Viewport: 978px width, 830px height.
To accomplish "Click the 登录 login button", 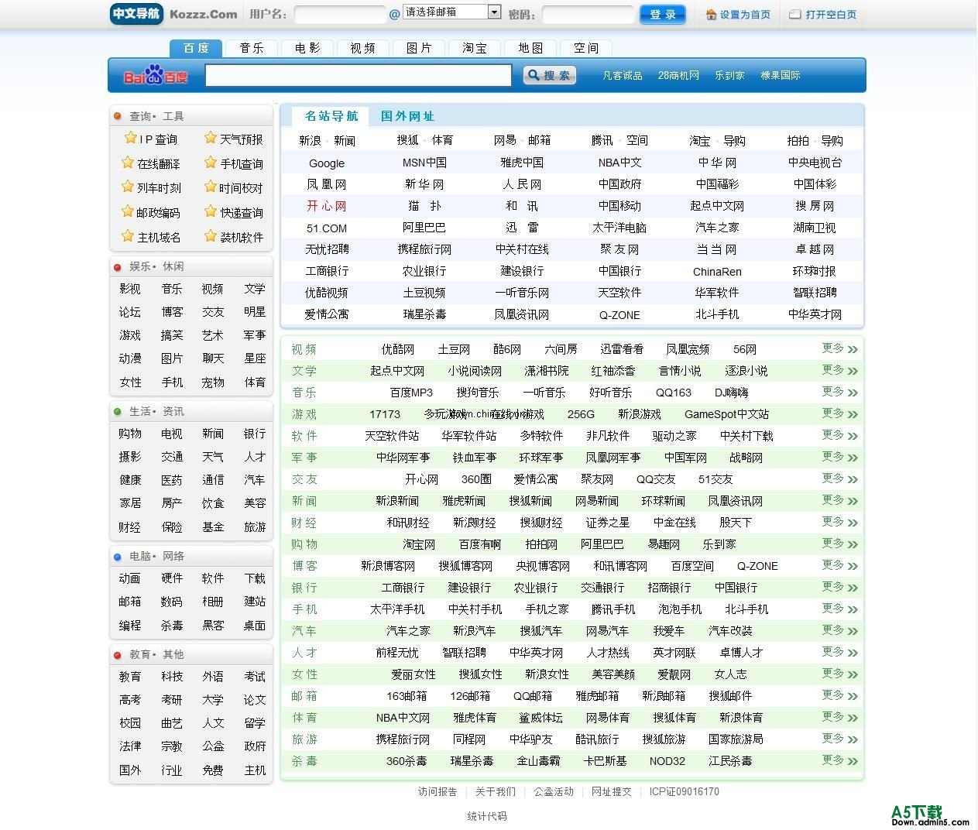I will coord(663,14).
